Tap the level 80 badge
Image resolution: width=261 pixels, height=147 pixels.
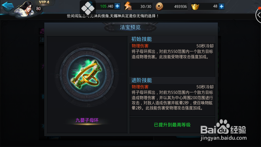38,9
